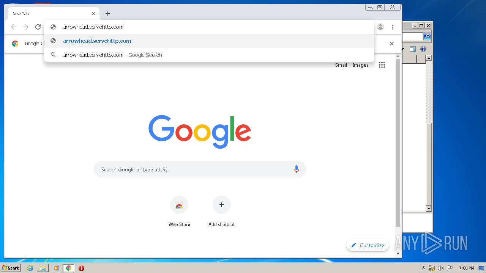Click the red Opera icon in the taskbar
This screenshot has height=273, width=486.
[81, 268]
